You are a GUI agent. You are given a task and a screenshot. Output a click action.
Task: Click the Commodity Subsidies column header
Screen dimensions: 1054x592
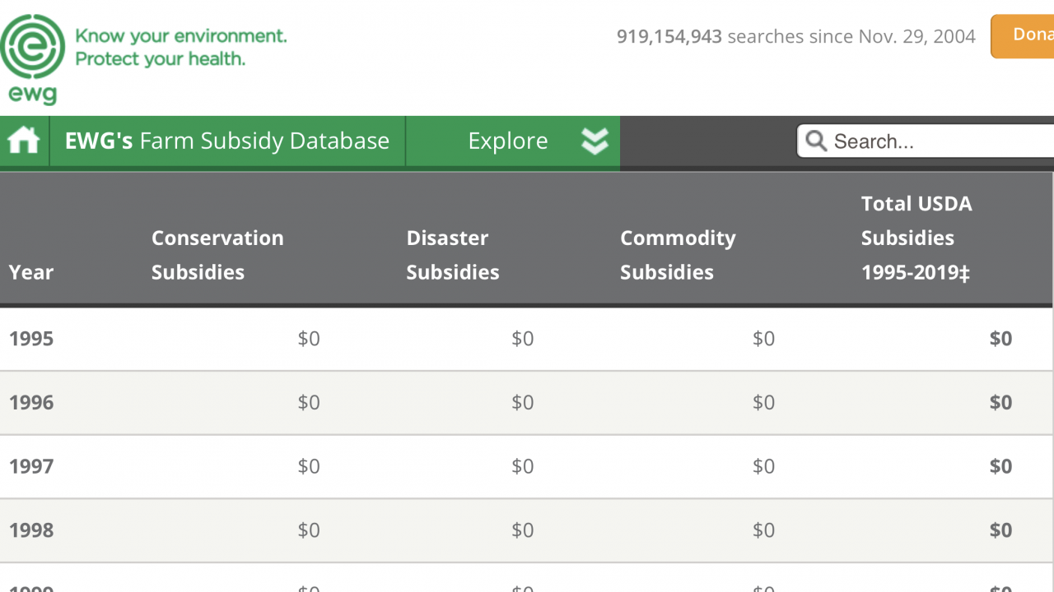(678, 255)
